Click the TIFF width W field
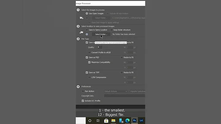221x124 pixels. 130,77
